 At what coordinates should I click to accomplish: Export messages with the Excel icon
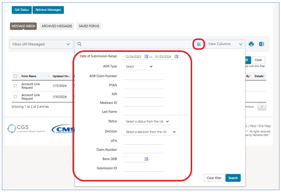[x=261, y=44]
